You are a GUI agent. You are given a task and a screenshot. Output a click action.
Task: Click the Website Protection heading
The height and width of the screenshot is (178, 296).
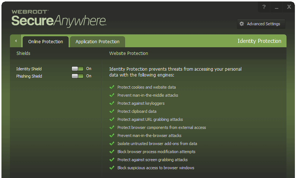click(128, 53)
